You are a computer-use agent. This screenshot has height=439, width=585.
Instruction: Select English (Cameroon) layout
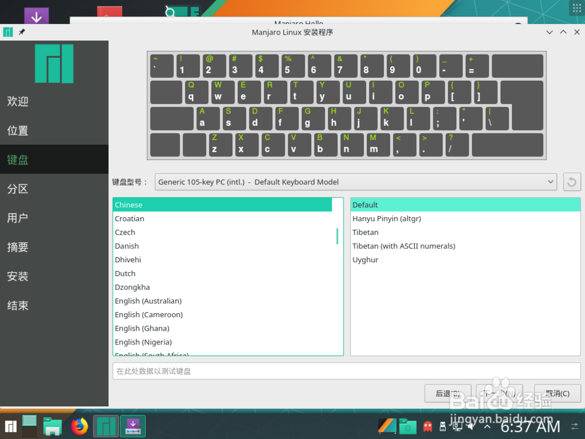(222, 315)
